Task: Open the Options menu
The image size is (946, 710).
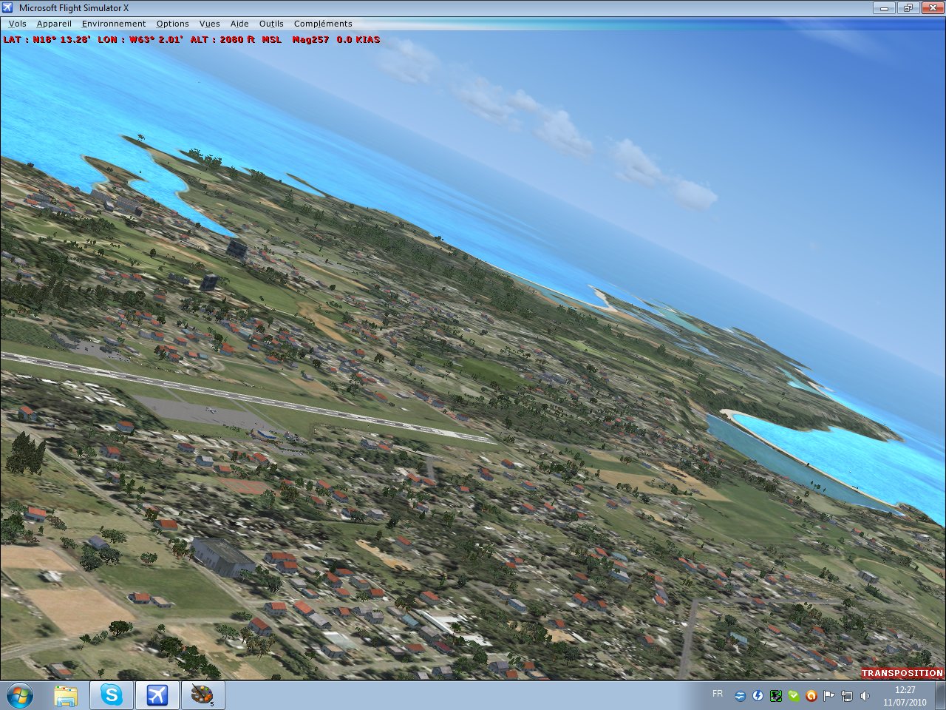Action: click(173, 24)
